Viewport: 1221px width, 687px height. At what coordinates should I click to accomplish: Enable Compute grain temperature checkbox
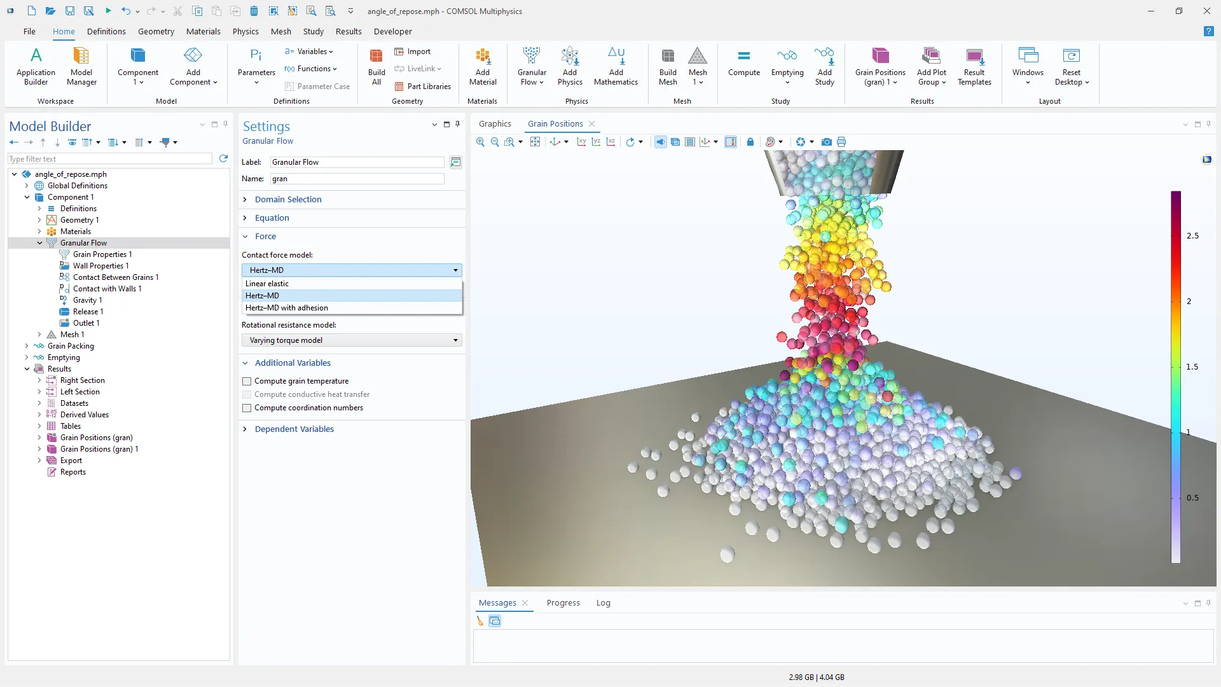[247, 381]
